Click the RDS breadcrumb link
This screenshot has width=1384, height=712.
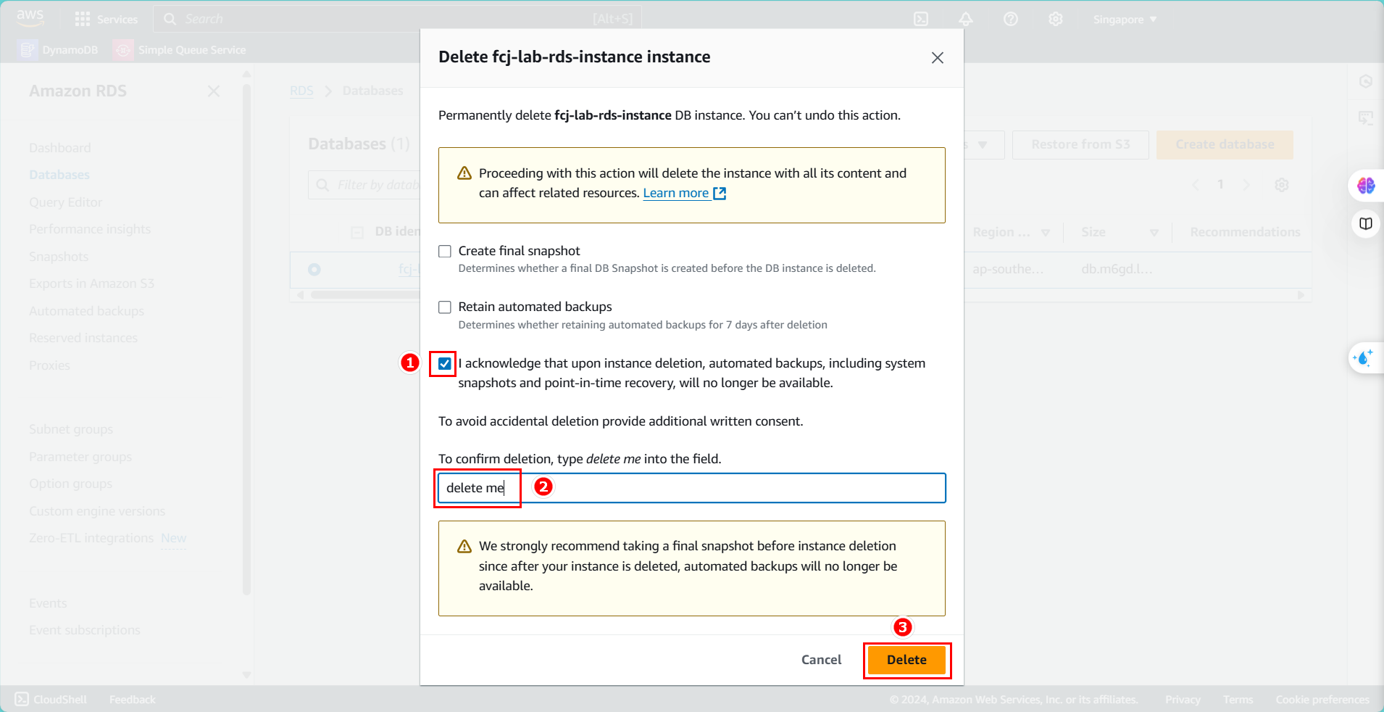click(x=301, y=91)
